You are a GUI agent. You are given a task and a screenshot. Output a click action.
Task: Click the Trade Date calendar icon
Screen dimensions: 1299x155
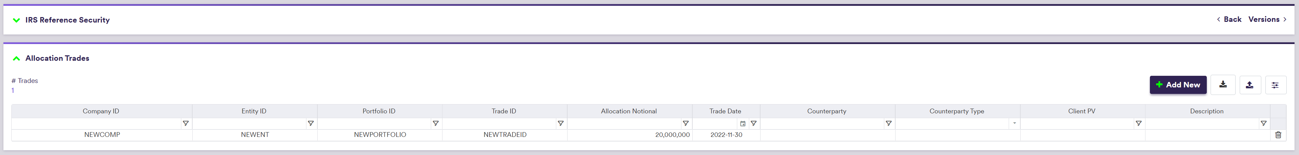[x=743, y=123]
